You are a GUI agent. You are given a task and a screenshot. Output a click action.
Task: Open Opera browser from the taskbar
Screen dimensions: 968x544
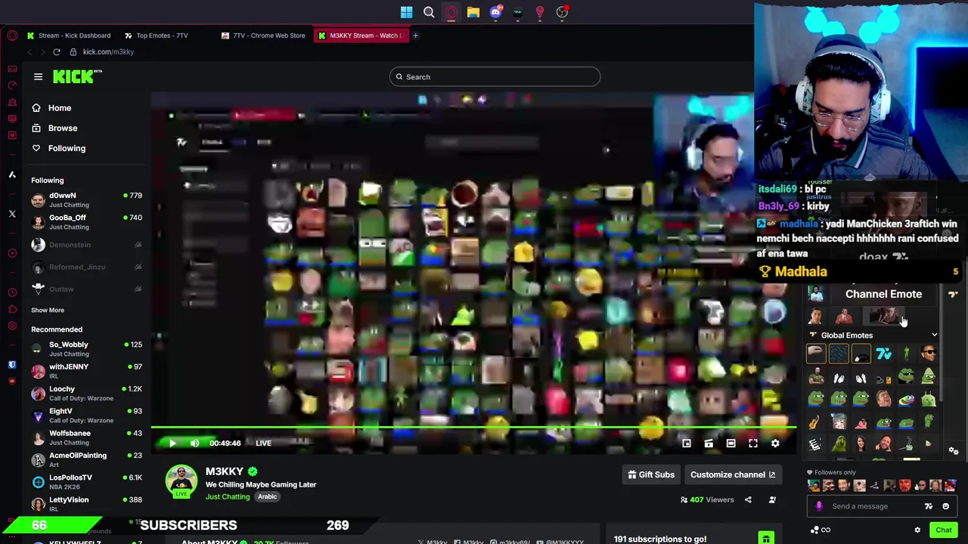(451, 12)
